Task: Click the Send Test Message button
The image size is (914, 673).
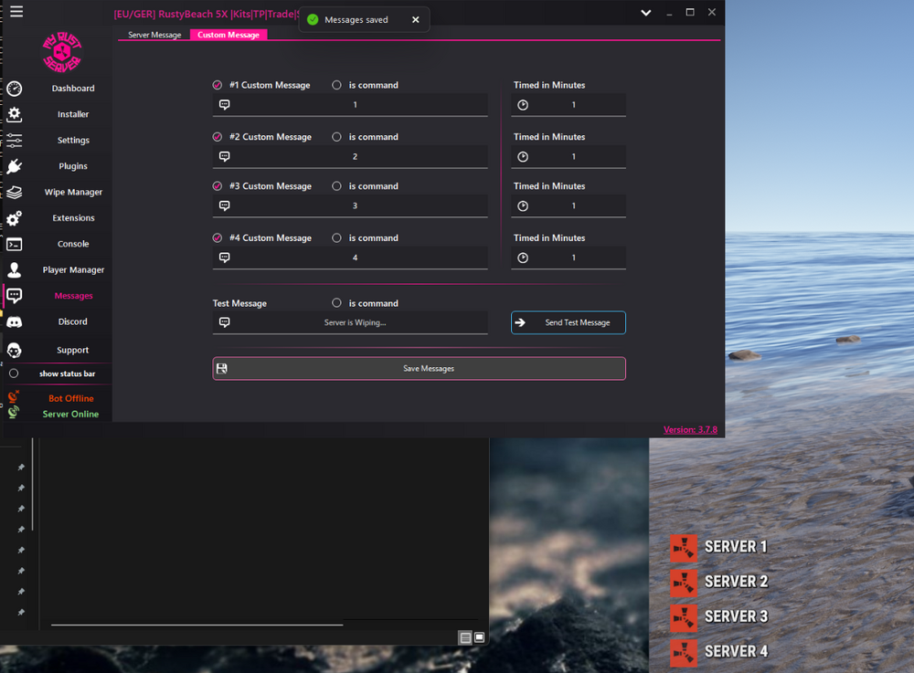Action: pos(569,322)
